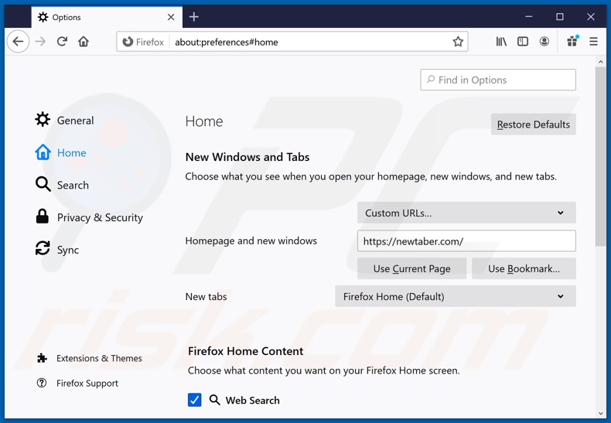Click the Firefox Support question mark icon

41,383
